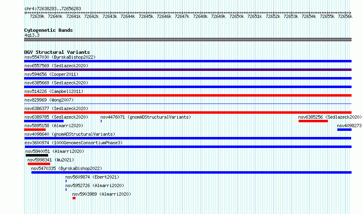Viewport: 363px width, 214px height.
Task: Click the blue bar of nsv5470335
Action: 191,172
